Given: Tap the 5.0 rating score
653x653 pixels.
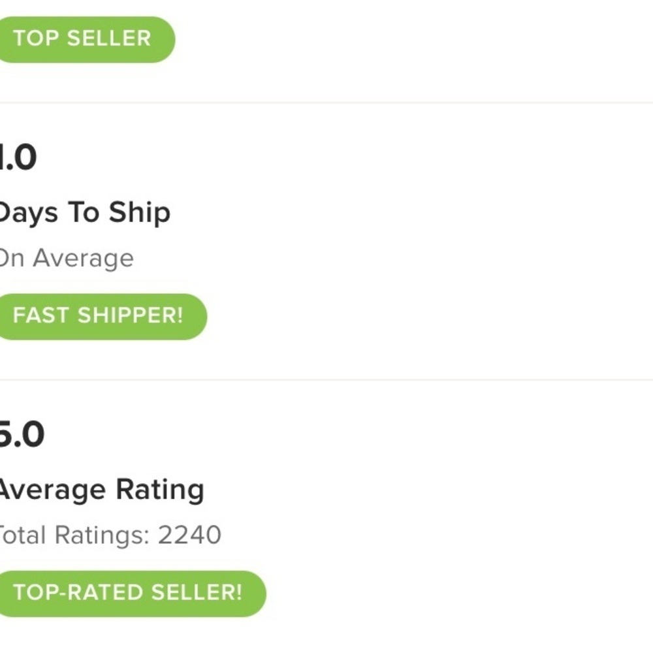Looking at the screenshot, I should pos(22,434).
